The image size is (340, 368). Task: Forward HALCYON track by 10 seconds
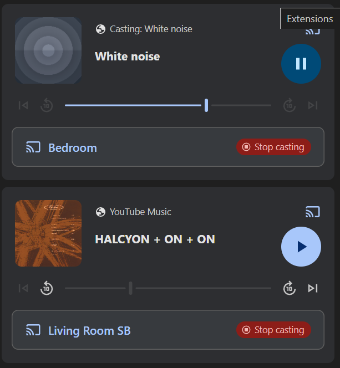(289, 288)
